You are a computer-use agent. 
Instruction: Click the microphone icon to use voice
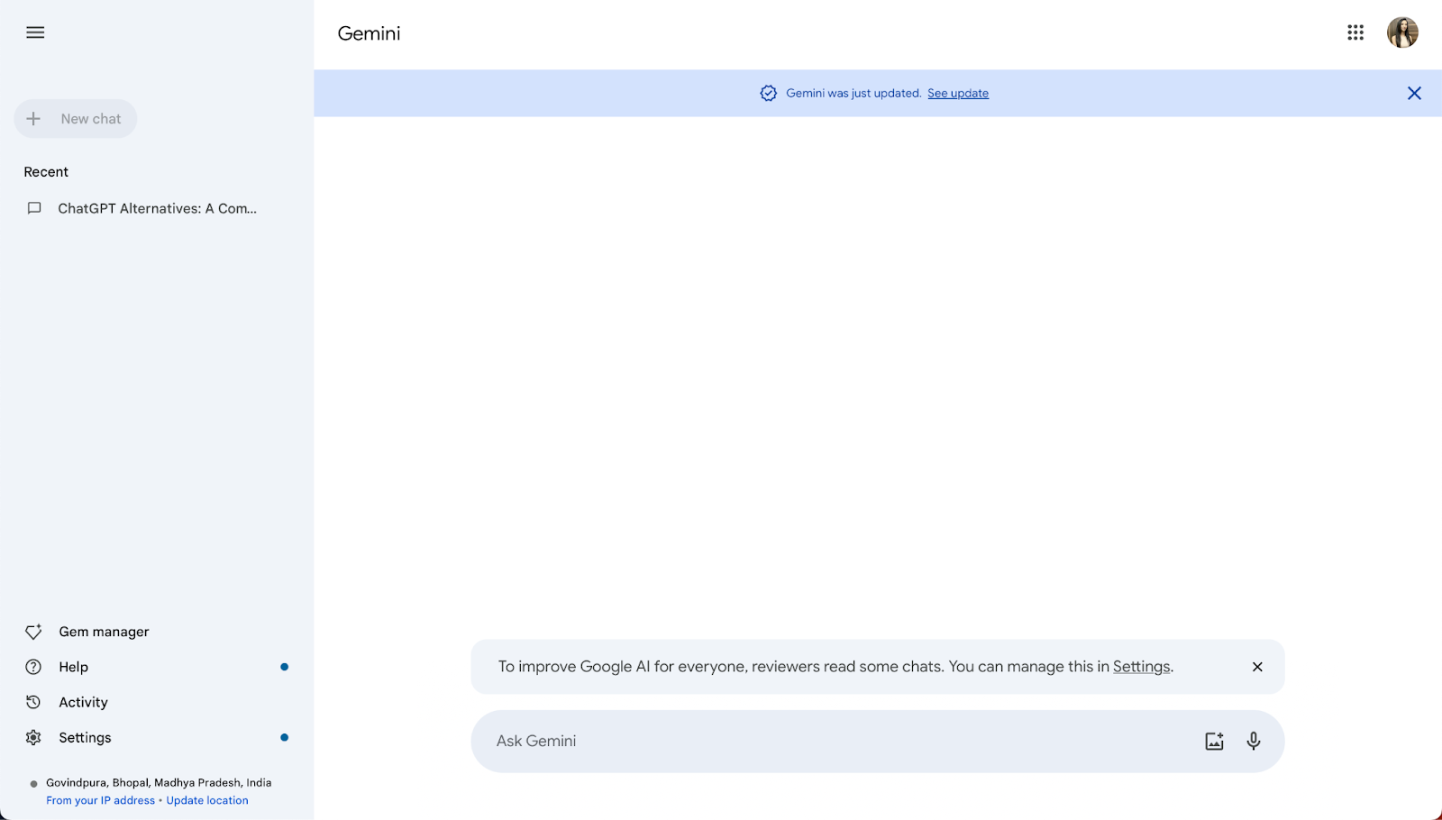click(1254, 741)
